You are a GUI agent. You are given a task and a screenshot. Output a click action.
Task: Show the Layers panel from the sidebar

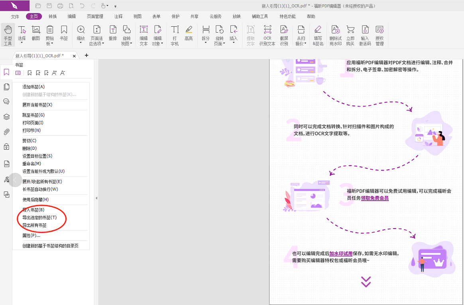point(6,117)
